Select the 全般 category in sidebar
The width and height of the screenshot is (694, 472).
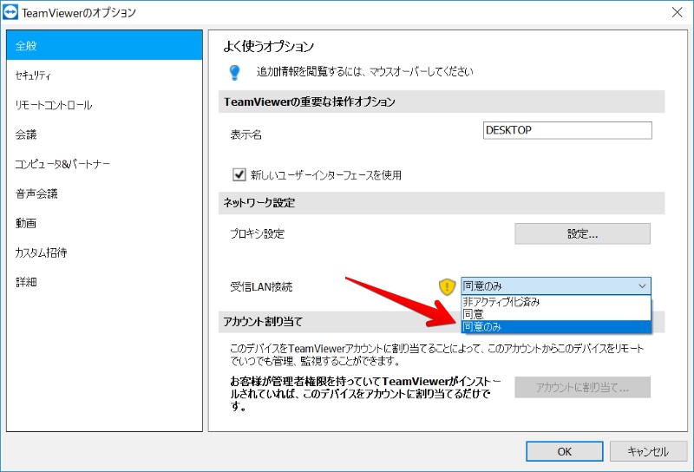[104, 46]
